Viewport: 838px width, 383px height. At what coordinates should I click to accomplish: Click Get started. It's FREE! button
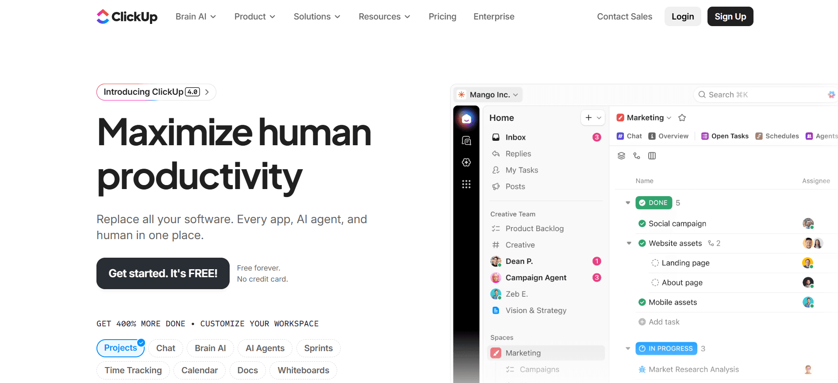click(163, 273)
